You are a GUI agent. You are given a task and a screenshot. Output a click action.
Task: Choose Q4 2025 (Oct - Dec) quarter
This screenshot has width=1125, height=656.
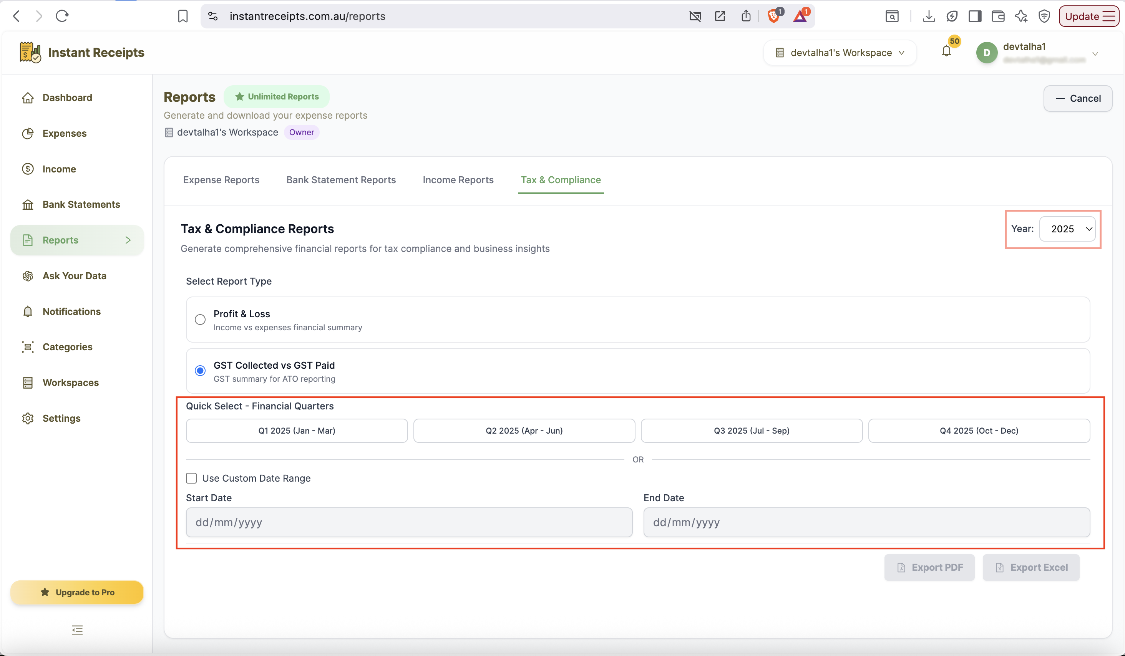click(979, 431)
